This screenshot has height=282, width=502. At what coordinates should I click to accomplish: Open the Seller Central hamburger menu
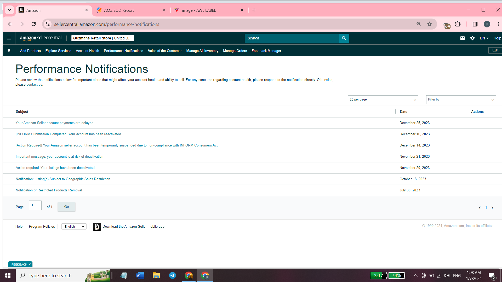point(9,38)
